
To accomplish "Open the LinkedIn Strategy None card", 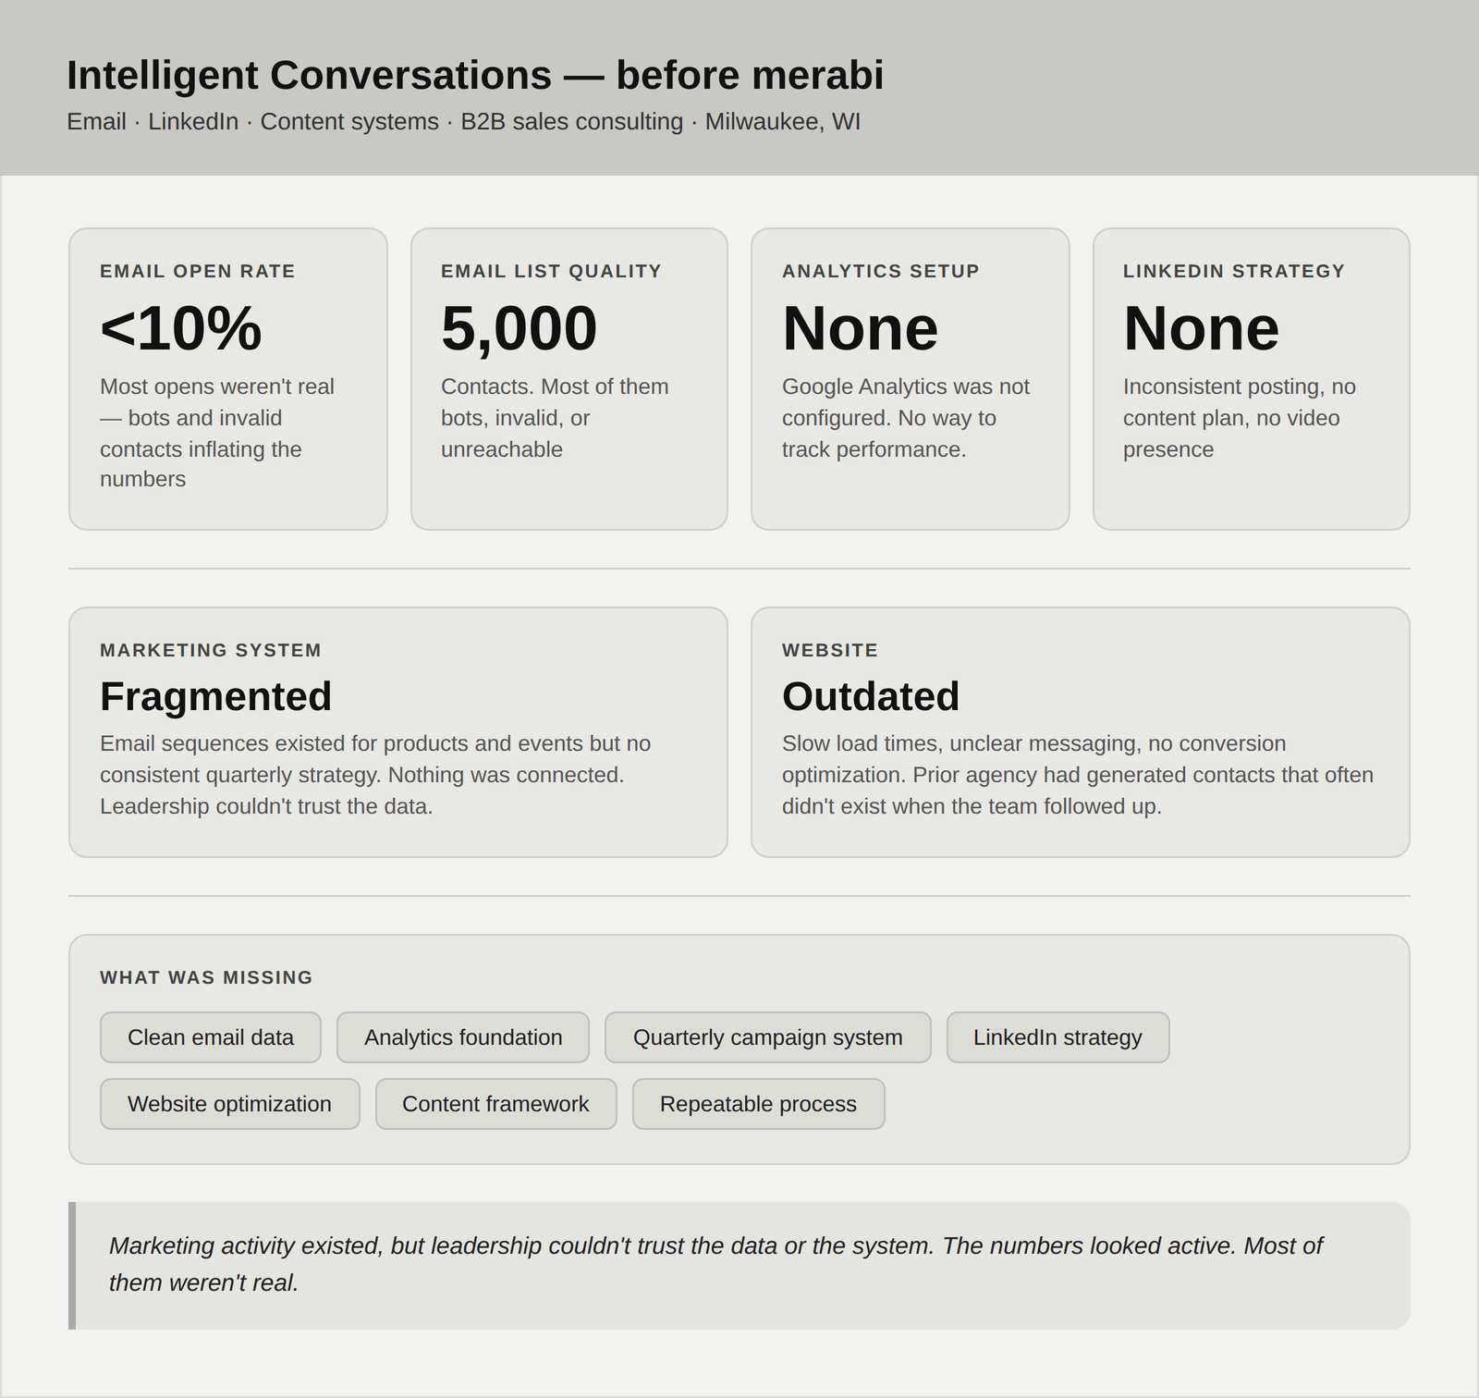I will pyautogui.click(x=1252, y=379).
